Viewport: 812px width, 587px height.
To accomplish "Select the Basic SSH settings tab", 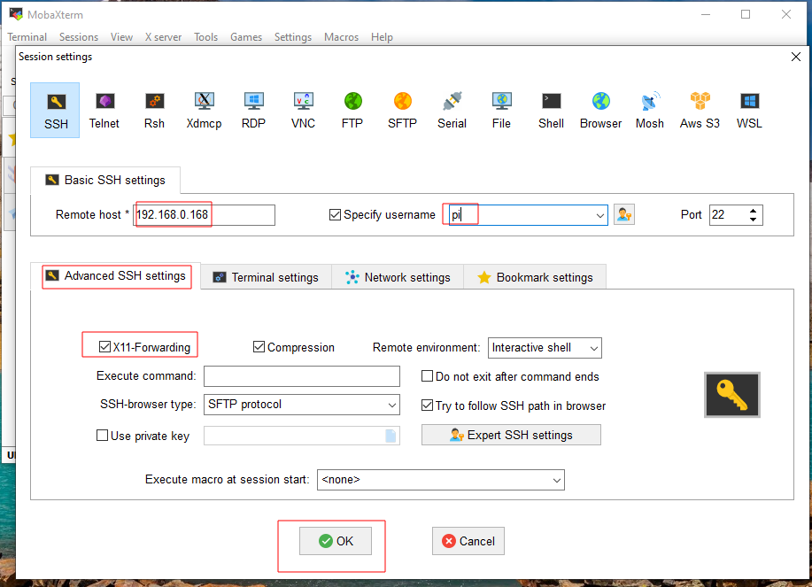I will click(x=105, y=180).
